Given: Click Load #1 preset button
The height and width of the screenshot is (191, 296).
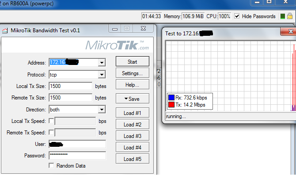Looking at the screenshot, I should click(133, 113).
